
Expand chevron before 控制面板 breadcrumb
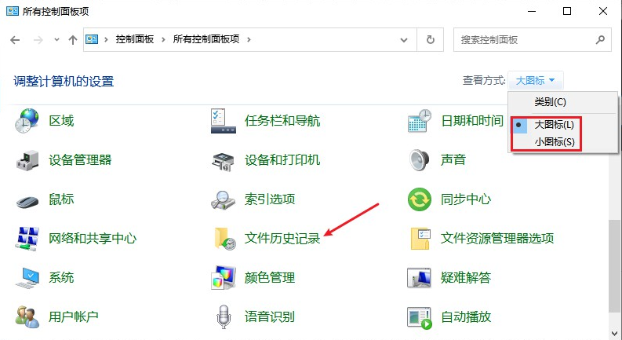click(106, 40)
